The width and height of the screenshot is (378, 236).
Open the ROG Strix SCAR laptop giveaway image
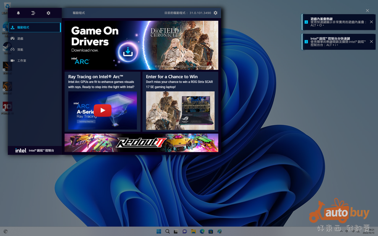point(180,110)
